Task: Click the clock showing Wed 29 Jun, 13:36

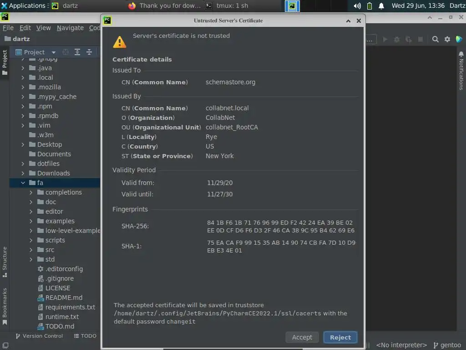Action: [418, 5]
